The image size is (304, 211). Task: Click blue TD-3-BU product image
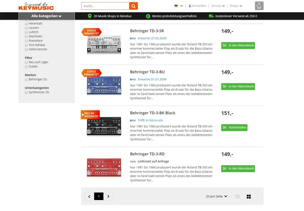tap(104, 85)
